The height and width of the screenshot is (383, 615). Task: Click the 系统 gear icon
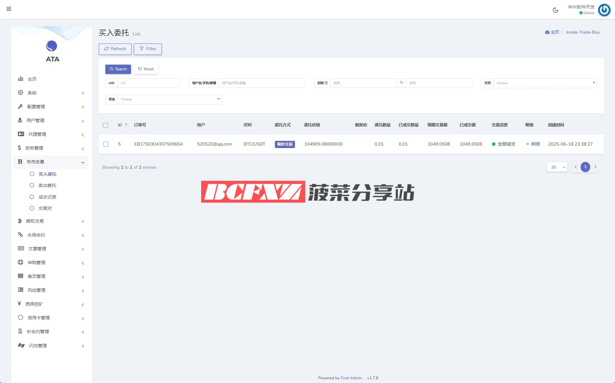pos(21,93)
